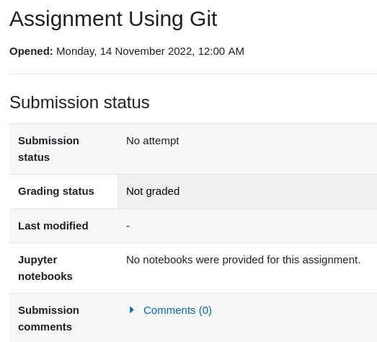Select the Submission comments row label
This screenshot has width=377, height=342.
48,318
